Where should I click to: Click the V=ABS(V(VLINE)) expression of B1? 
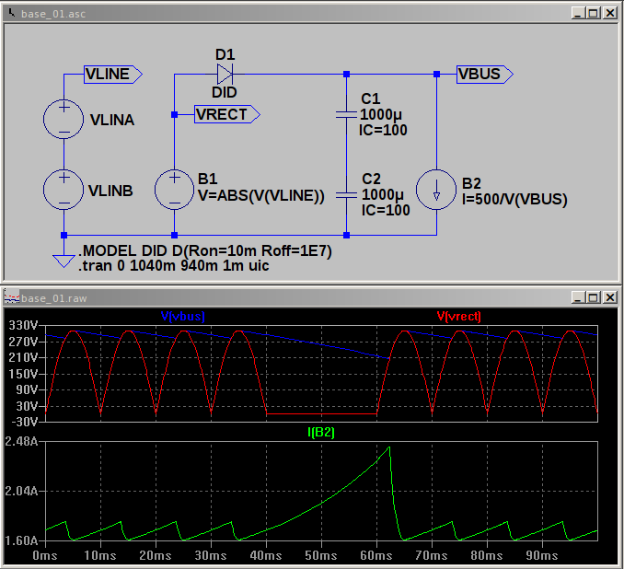pos(261,196)
